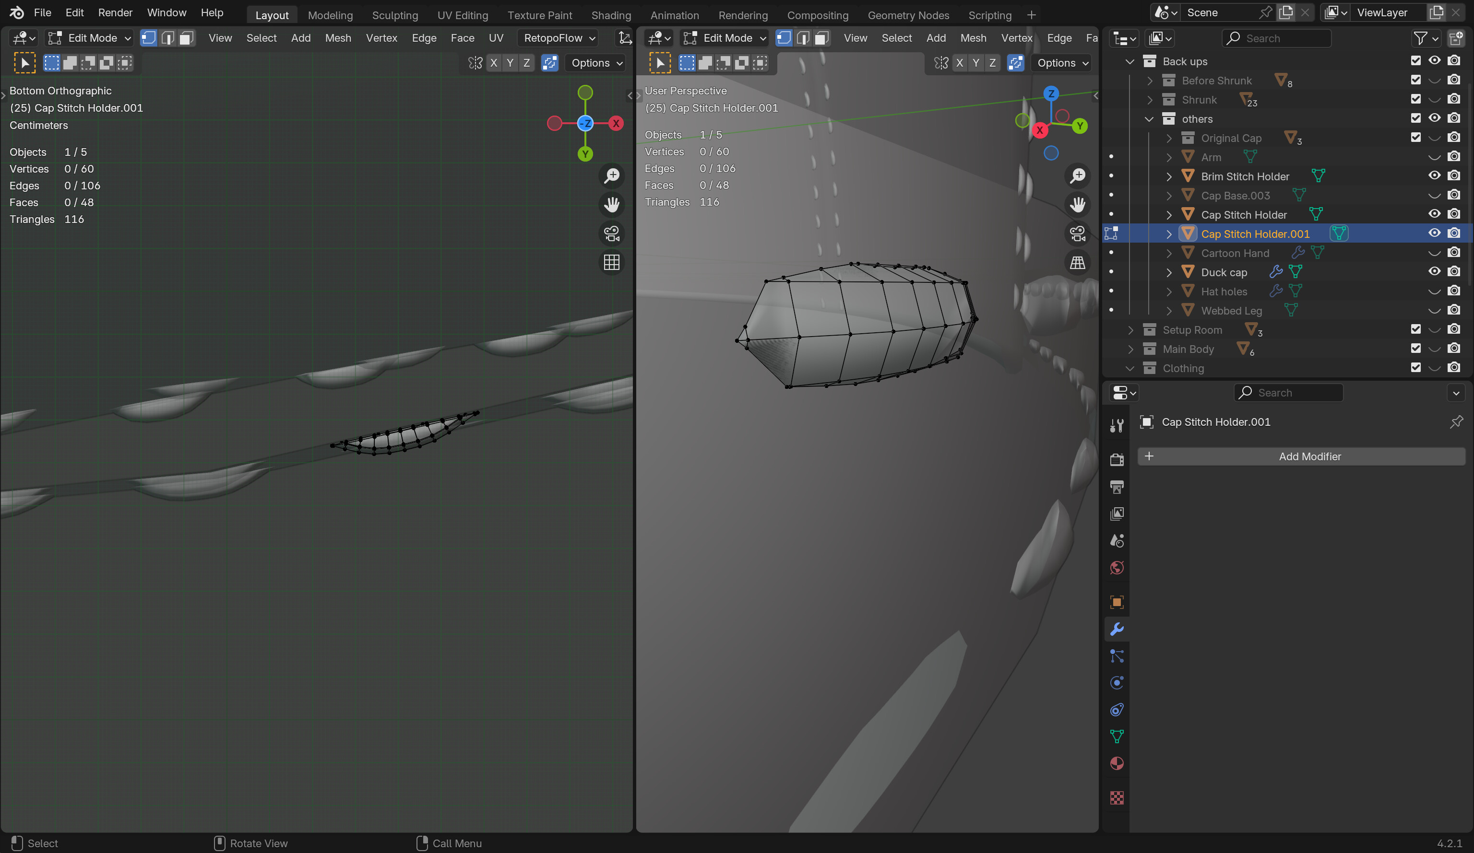1474x853 pixels.
Task: Enable X-axis mirror in left viewport header
Action: pyautogui.click(x=494, y=62)
